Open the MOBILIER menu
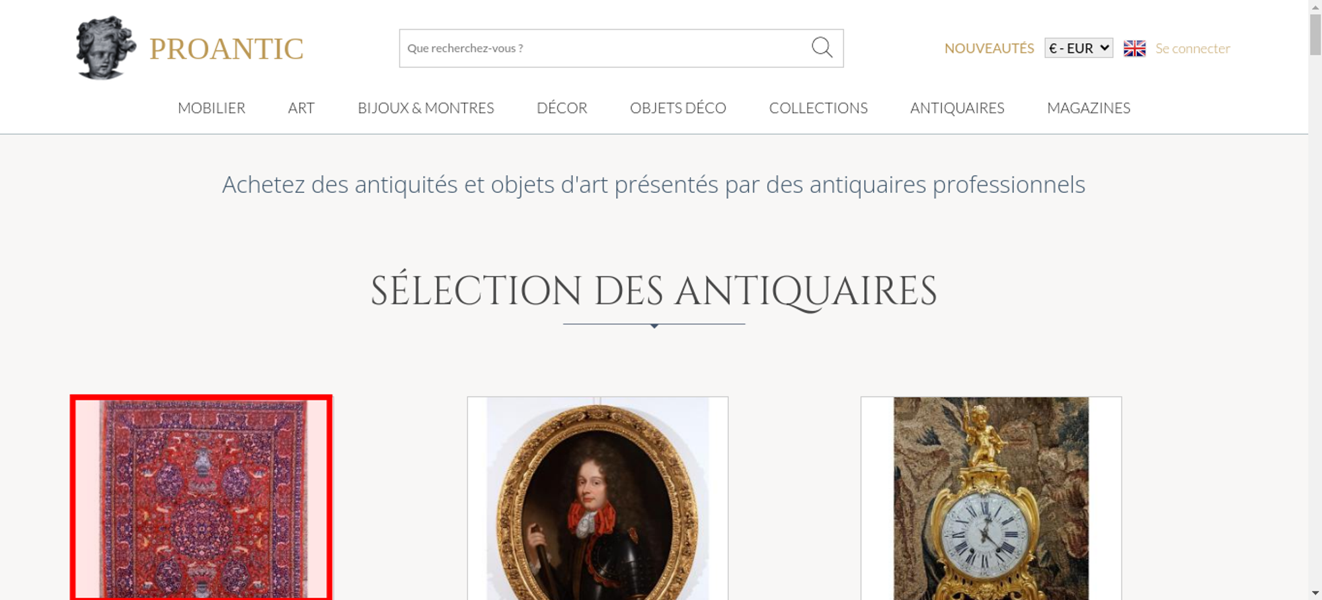1322x600 pixels. point(212,108)
